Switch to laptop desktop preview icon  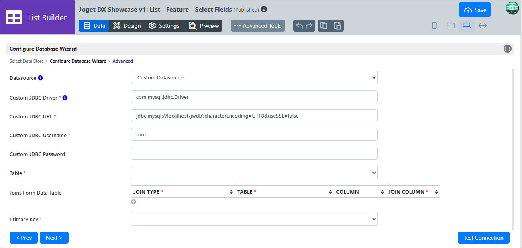(467, 26)
